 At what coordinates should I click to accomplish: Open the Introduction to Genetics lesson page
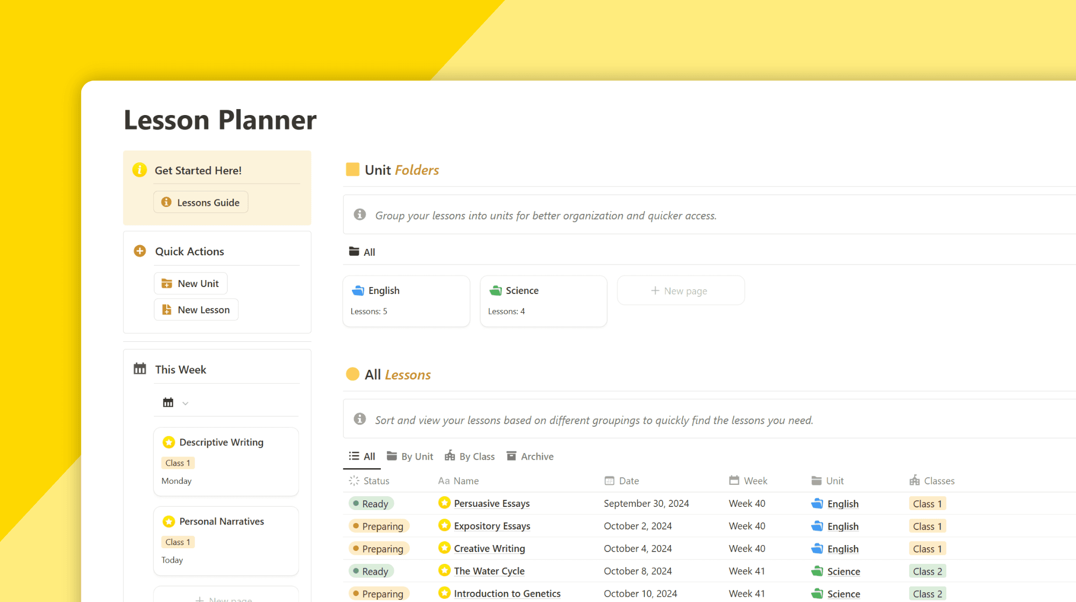coord(507,594)
